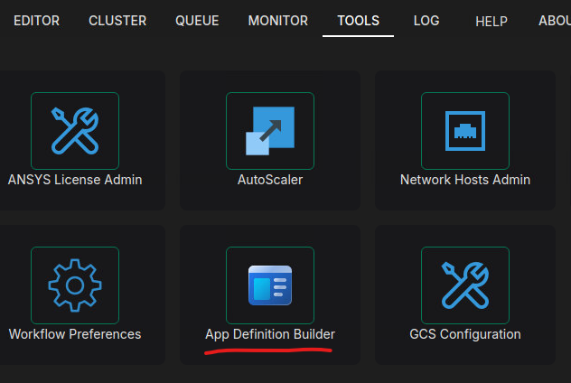
Task: Open the HELP tab
Action: 491,22
